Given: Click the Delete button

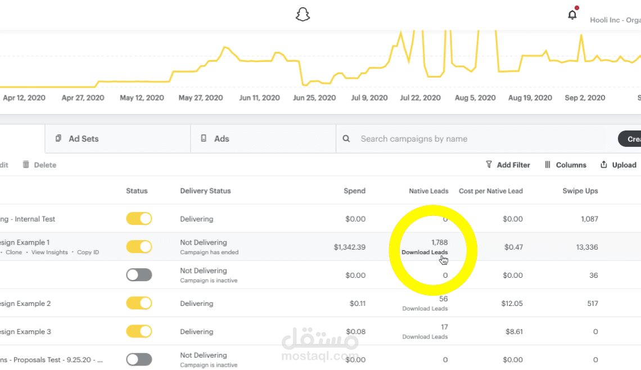Looking at the screenshot, I should [40, 165].
